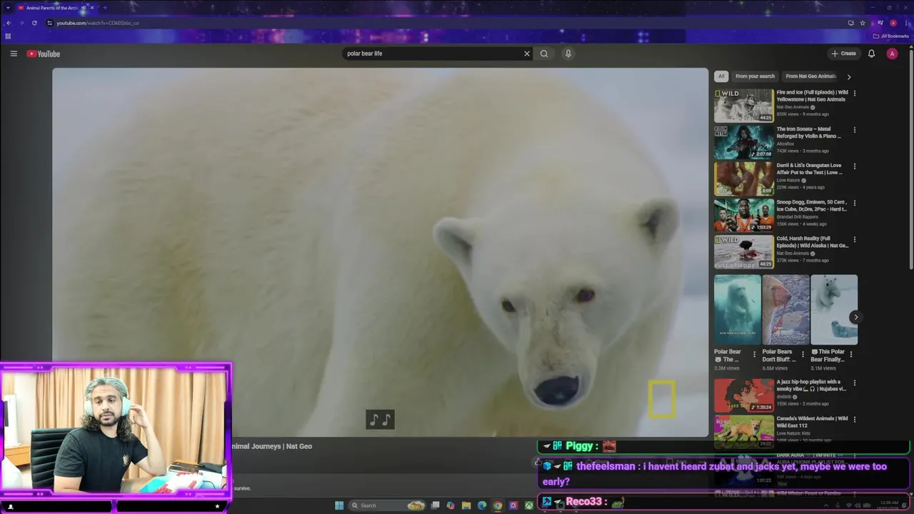
Task: Open the jazz hip-hop playlist video
Action: 743,395
